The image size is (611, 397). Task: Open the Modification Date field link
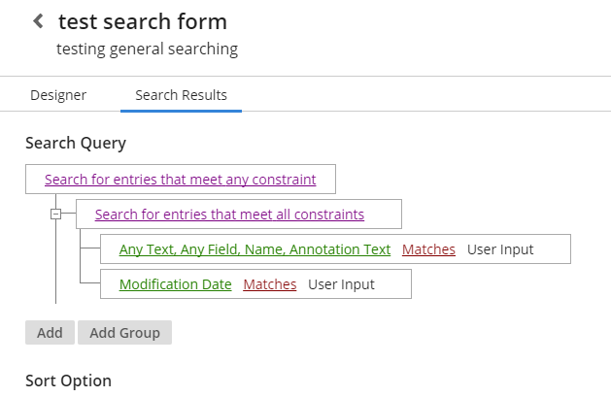[176, 284]
